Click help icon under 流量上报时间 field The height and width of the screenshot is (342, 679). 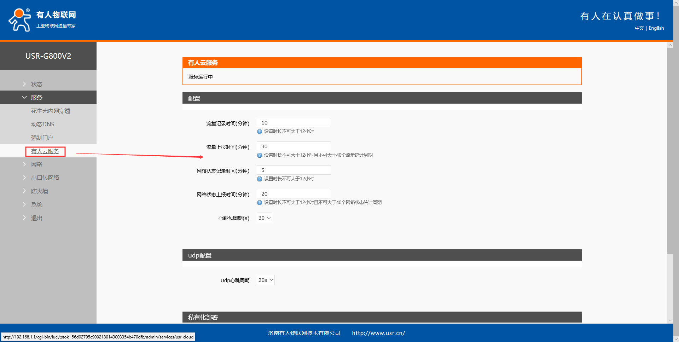(x=260, y=155)
